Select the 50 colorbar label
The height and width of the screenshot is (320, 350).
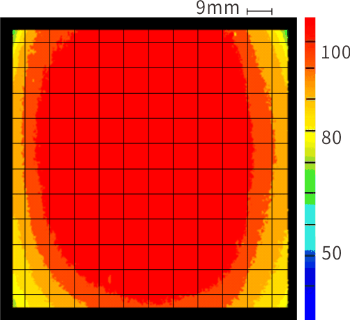point(331,253)
